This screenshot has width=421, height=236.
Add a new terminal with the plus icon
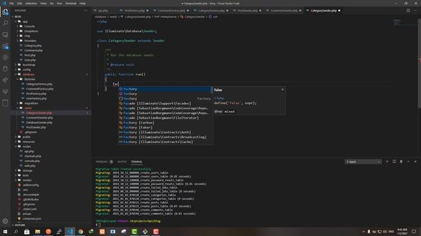coord(387,162)
